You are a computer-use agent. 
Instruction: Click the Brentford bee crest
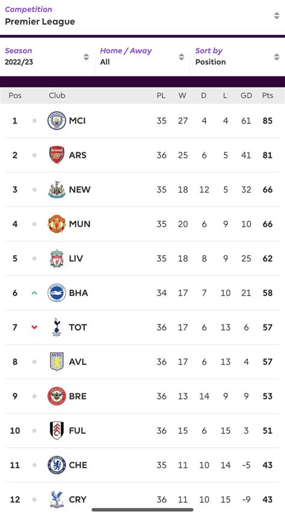click(57, 396)
